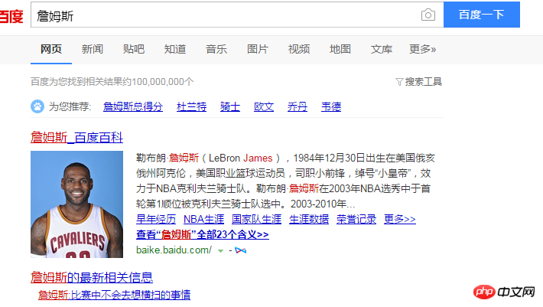
Task: Open the NBA生涯 sublink
Action: pos(204,219)
